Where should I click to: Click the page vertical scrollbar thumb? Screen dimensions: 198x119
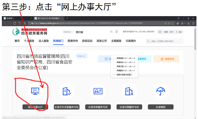click(195, 39)
